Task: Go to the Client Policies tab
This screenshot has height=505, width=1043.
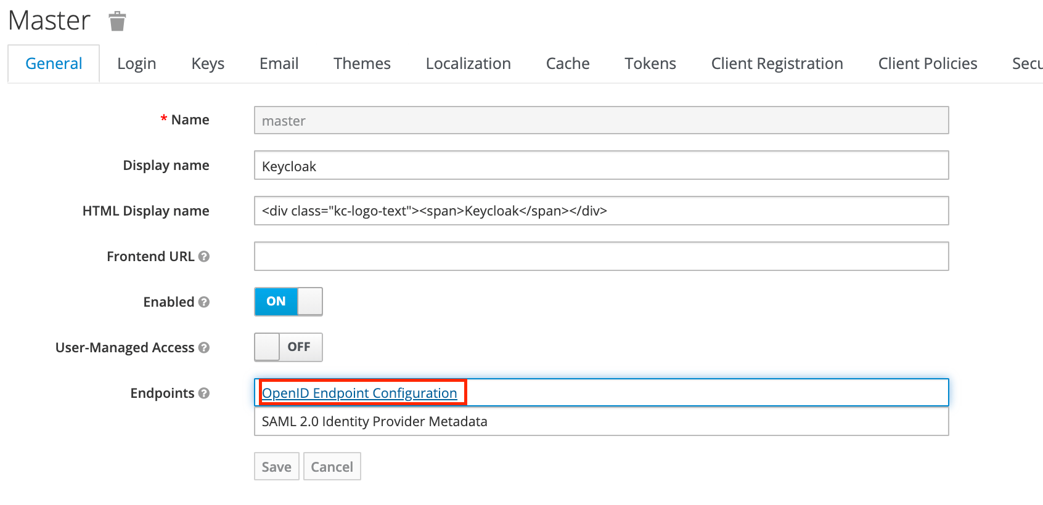Action: point(927,63)
